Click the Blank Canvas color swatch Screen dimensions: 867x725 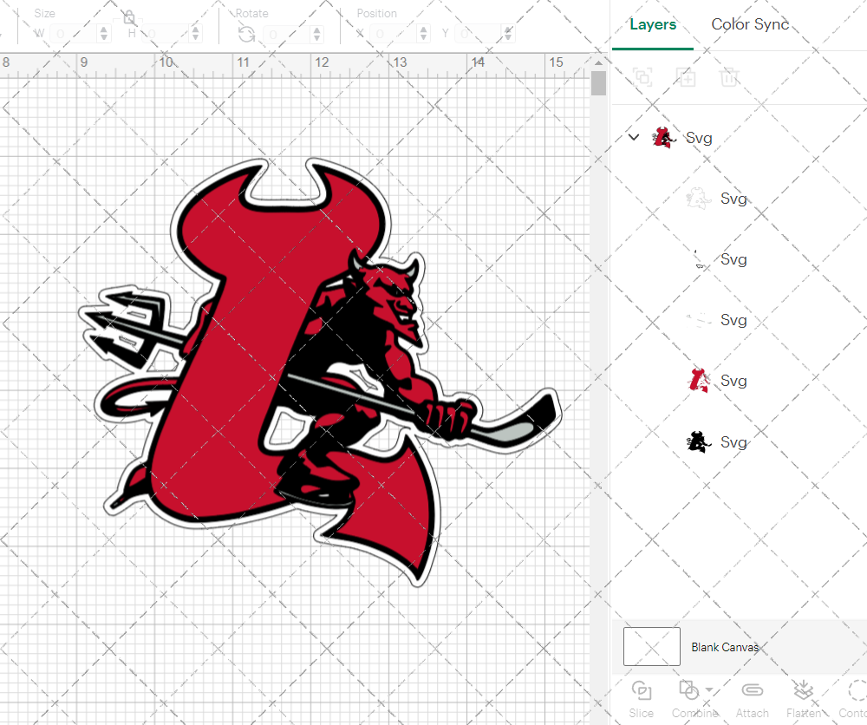[651, 646]
